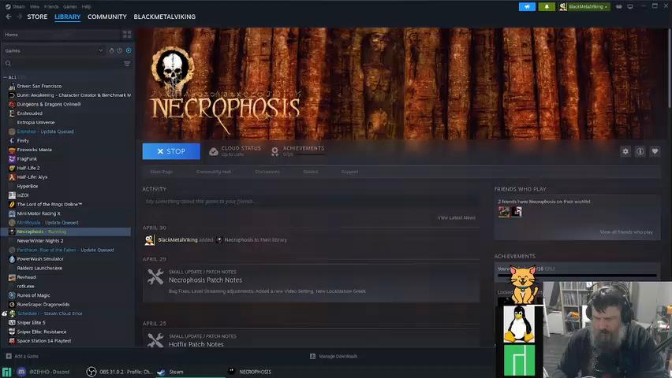Select PowerWash Simulator in library
Viewport: 672px width, 378px height.
point(40,259)
